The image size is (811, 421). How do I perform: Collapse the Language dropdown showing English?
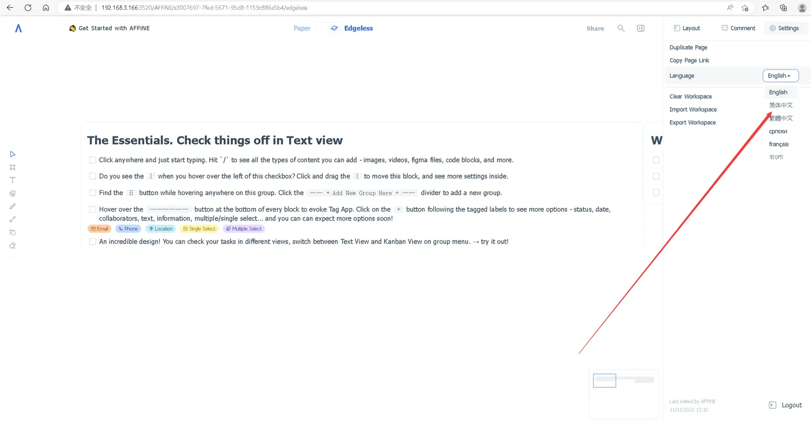click(780, 76)
